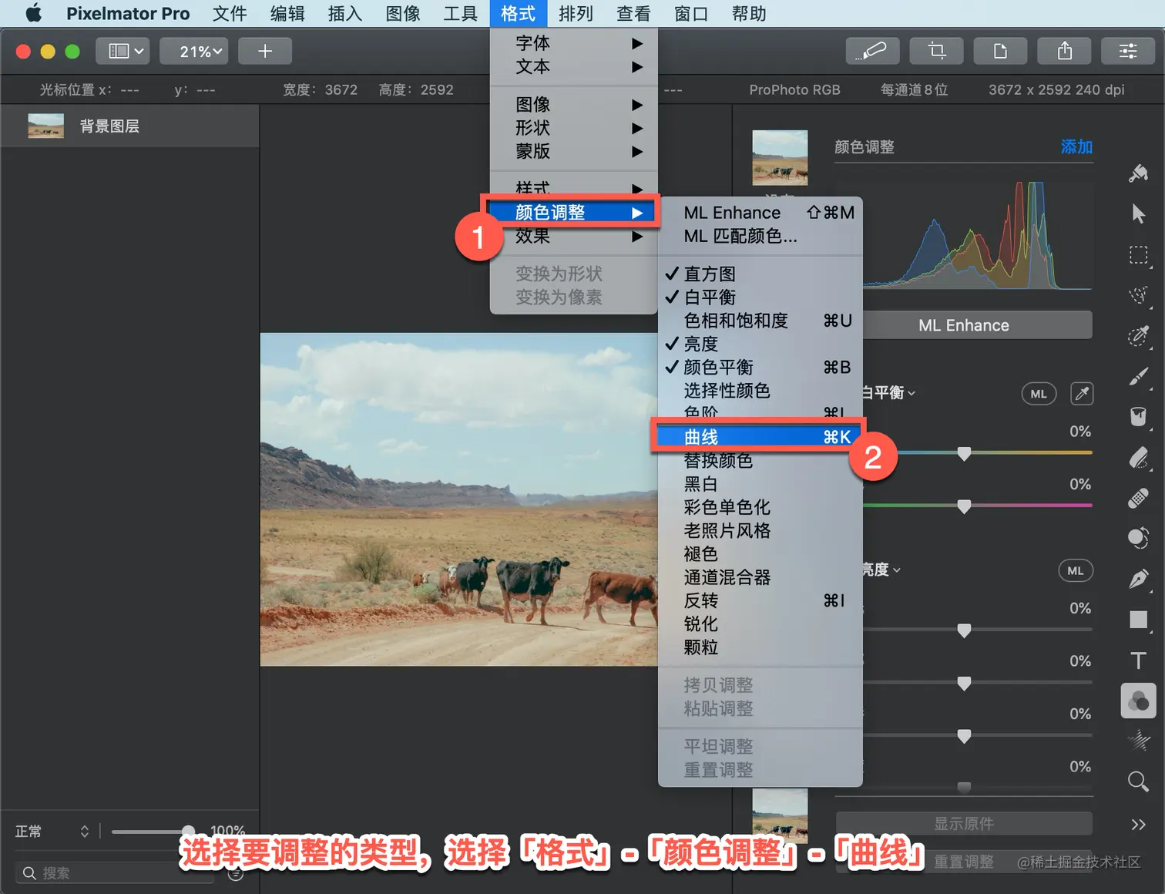
Task: Open the Apple menu
Action: pyautogui.click(x=33, y=13)
